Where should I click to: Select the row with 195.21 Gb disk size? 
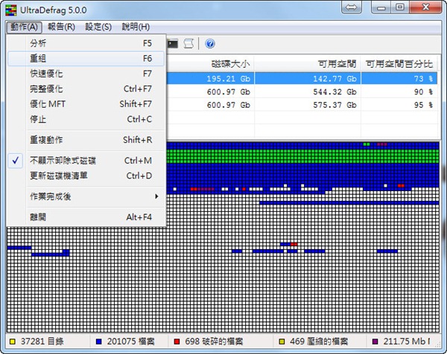coord(302,79)
